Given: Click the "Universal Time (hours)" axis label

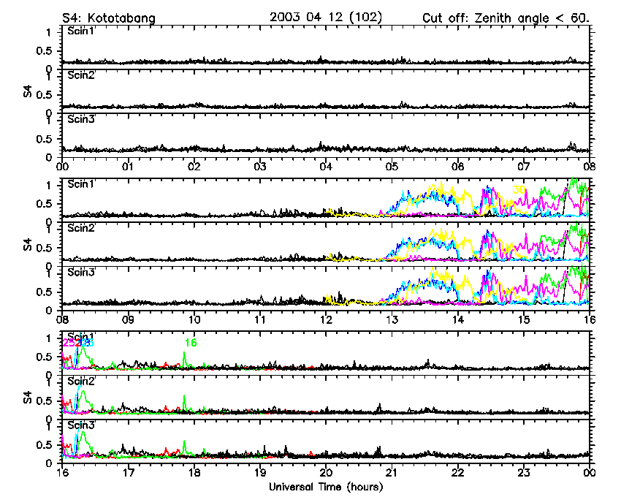Looking at the screenshot, I should 326,487.
